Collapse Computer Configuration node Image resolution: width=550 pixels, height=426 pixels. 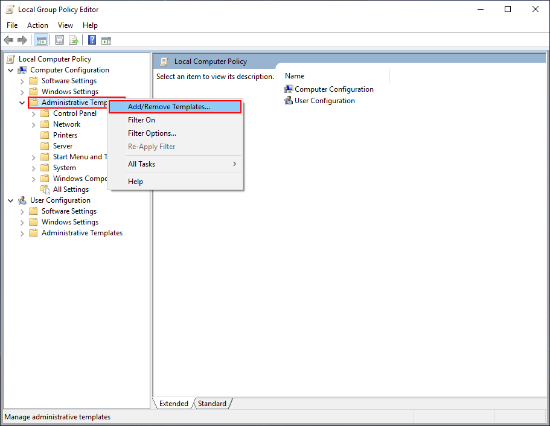(10, 71)
